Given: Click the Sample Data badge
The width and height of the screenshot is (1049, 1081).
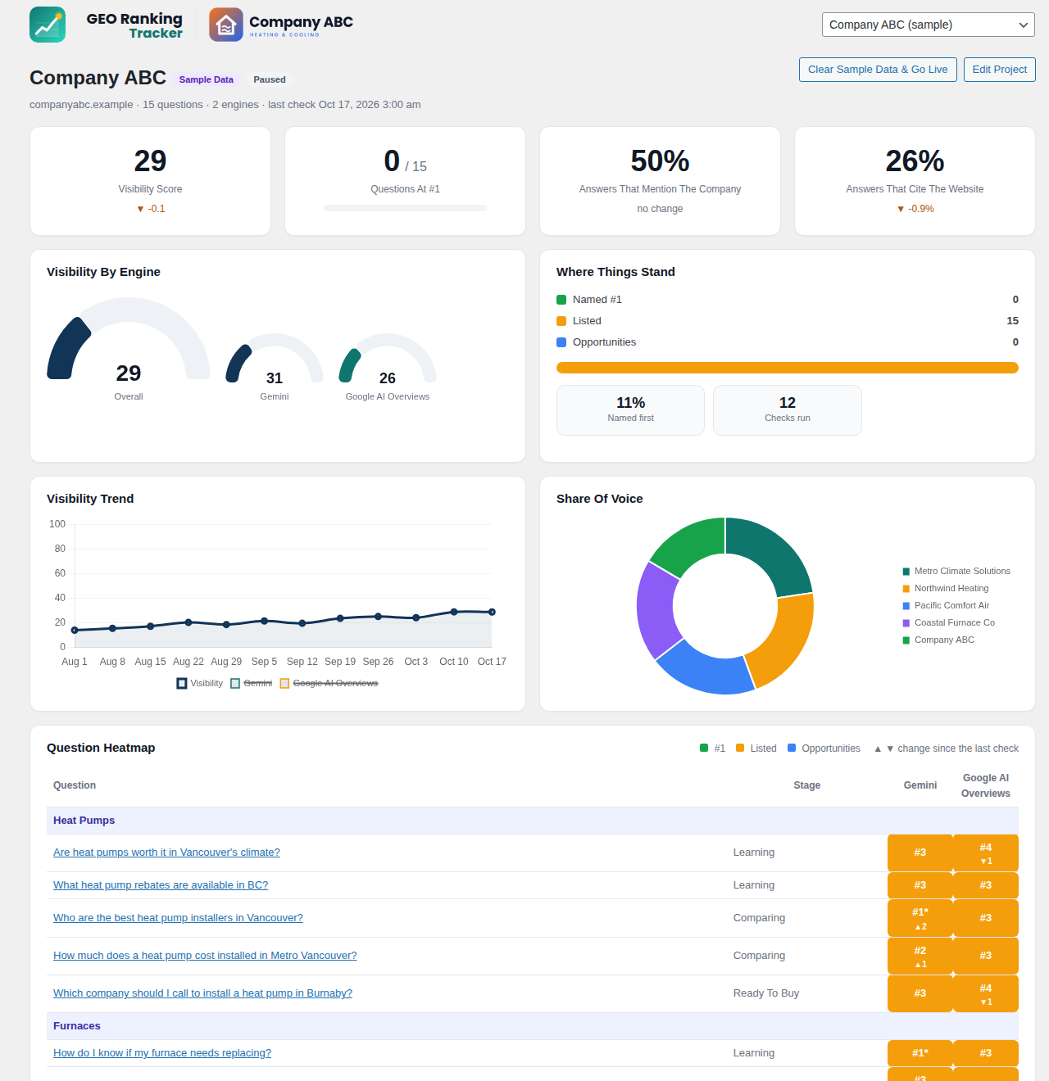Looking at the screenshot, I should (207, 79).
